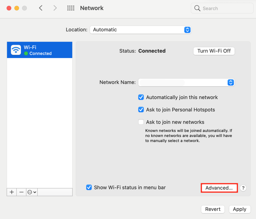The image size is (256, 219).
Task: Select the Wi-Fi service icon in sidebar
Action: 16,50
